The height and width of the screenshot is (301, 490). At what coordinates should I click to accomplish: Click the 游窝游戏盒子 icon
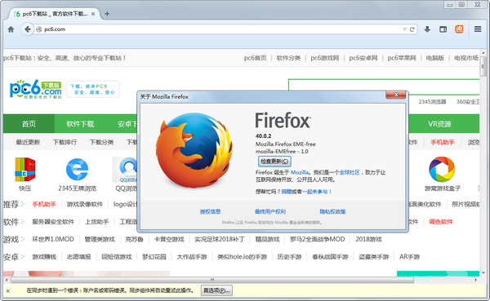pyautogui.click(x=442, y=170)
